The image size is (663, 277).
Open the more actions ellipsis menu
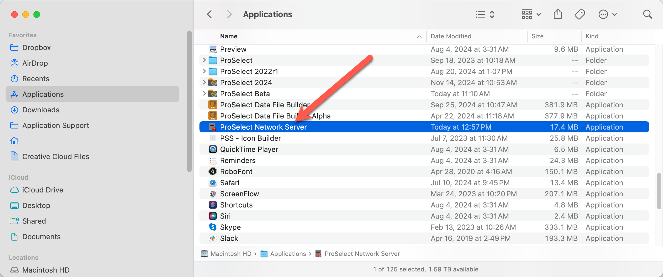coord(607,14)
